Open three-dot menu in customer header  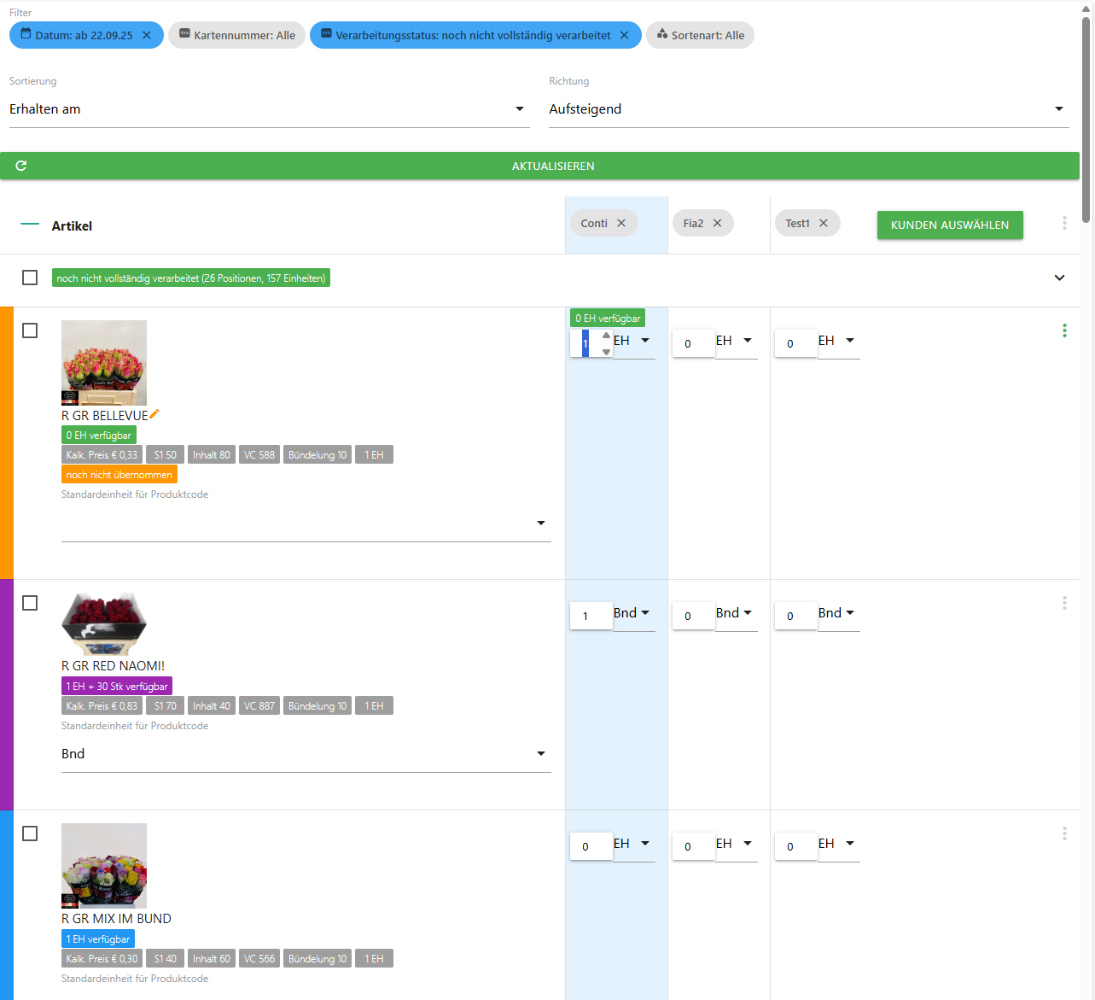click(1064, 223)
